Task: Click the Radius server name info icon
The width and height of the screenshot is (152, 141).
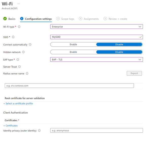Action: point(27,74)
